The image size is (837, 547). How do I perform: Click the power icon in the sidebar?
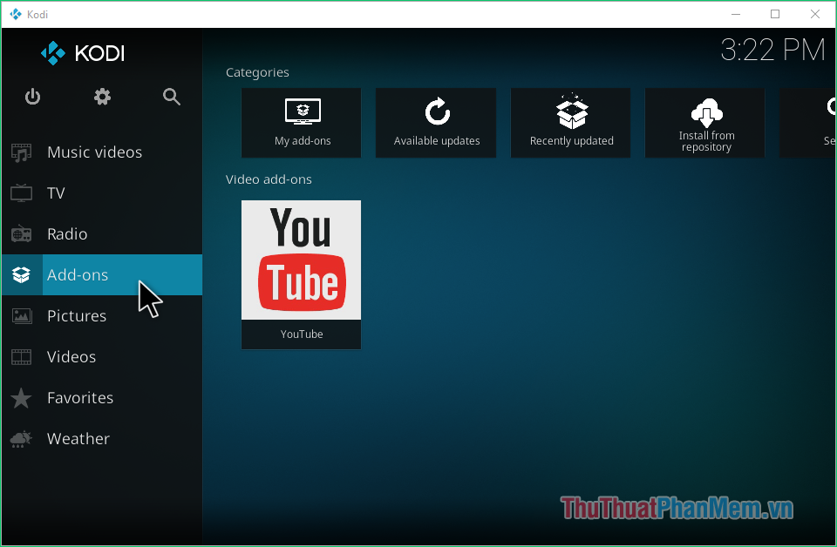[x=32, y=97]
